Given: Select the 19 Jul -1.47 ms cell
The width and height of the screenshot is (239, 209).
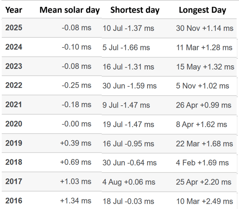Looking at the screenshot, I should 128,124.
